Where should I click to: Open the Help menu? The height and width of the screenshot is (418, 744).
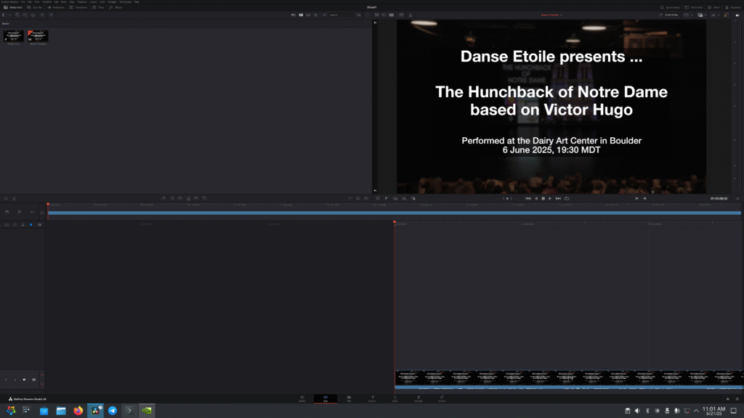pyautogui.click(x=137, y=2)
